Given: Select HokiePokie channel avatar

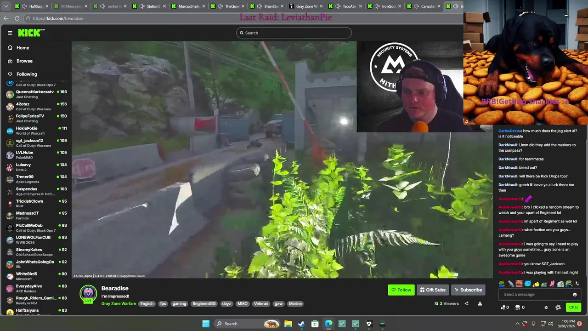Looking at the screenshot, I should (x=10, y=131).
